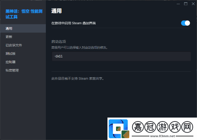The width and height of the screenshot is (197, 140).
Task: Click the 启动选项 heading text
Action: tap(59, 41)
